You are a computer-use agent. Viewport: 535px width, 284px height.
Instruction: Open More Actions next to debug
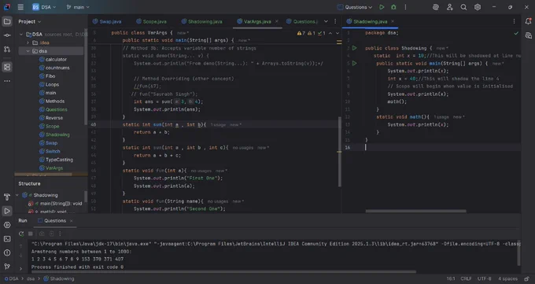405,7
